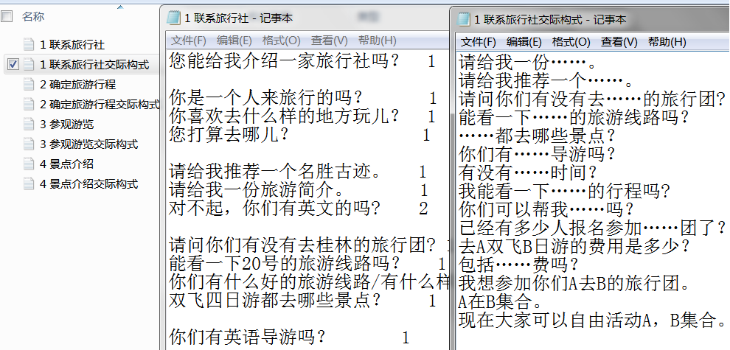Select the file name 3 参观游览交际构式

click(x=88, y=144)
